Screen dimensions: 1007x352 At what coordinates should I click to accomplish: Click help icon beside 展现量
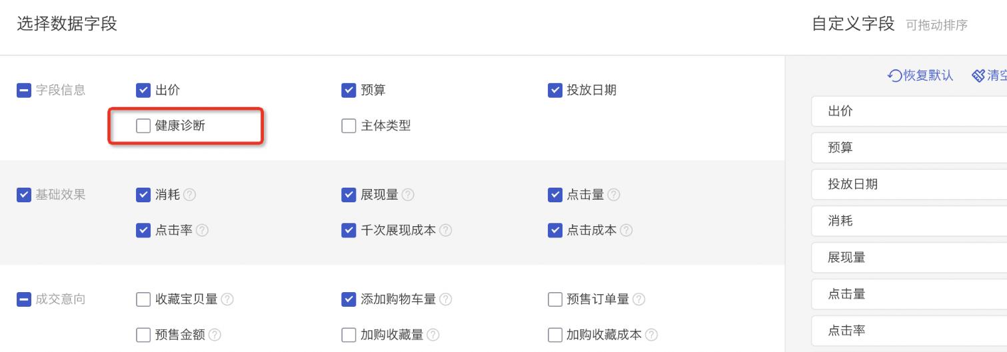pyautogui.click(x=408, y=194)
